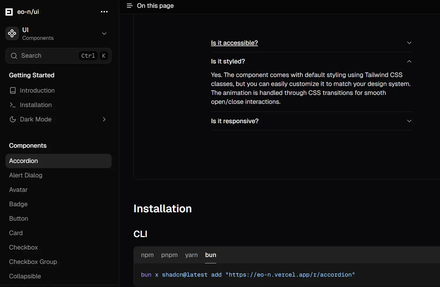Switch to the npm tab

coord(147,255)
